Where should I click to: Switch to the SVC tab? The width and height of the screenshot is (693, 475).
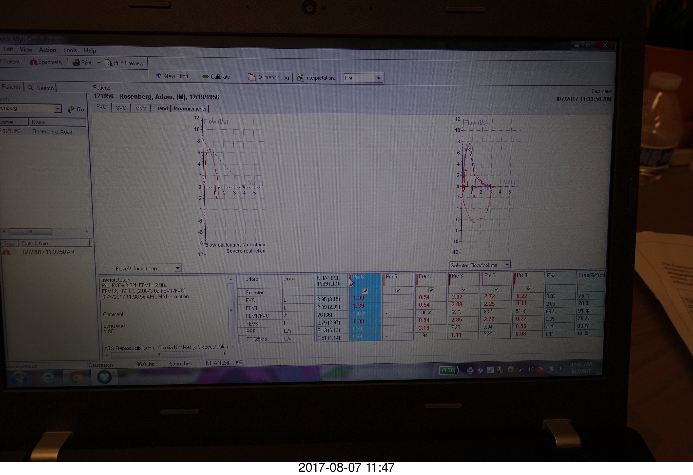click(121, 108)
